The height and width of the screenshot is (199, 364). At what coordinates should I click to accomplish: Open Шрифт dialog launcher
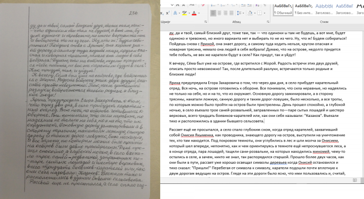pyautogui.click(x=206, y=22)
